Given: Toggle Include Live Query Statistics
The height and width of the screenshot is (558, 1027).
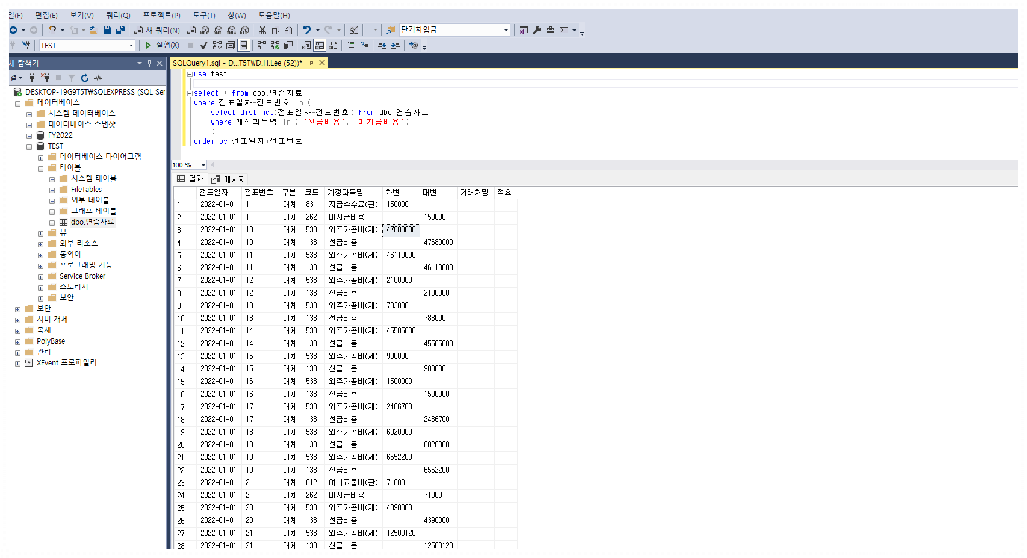Looking at the screenshot, I should [275, 45].
